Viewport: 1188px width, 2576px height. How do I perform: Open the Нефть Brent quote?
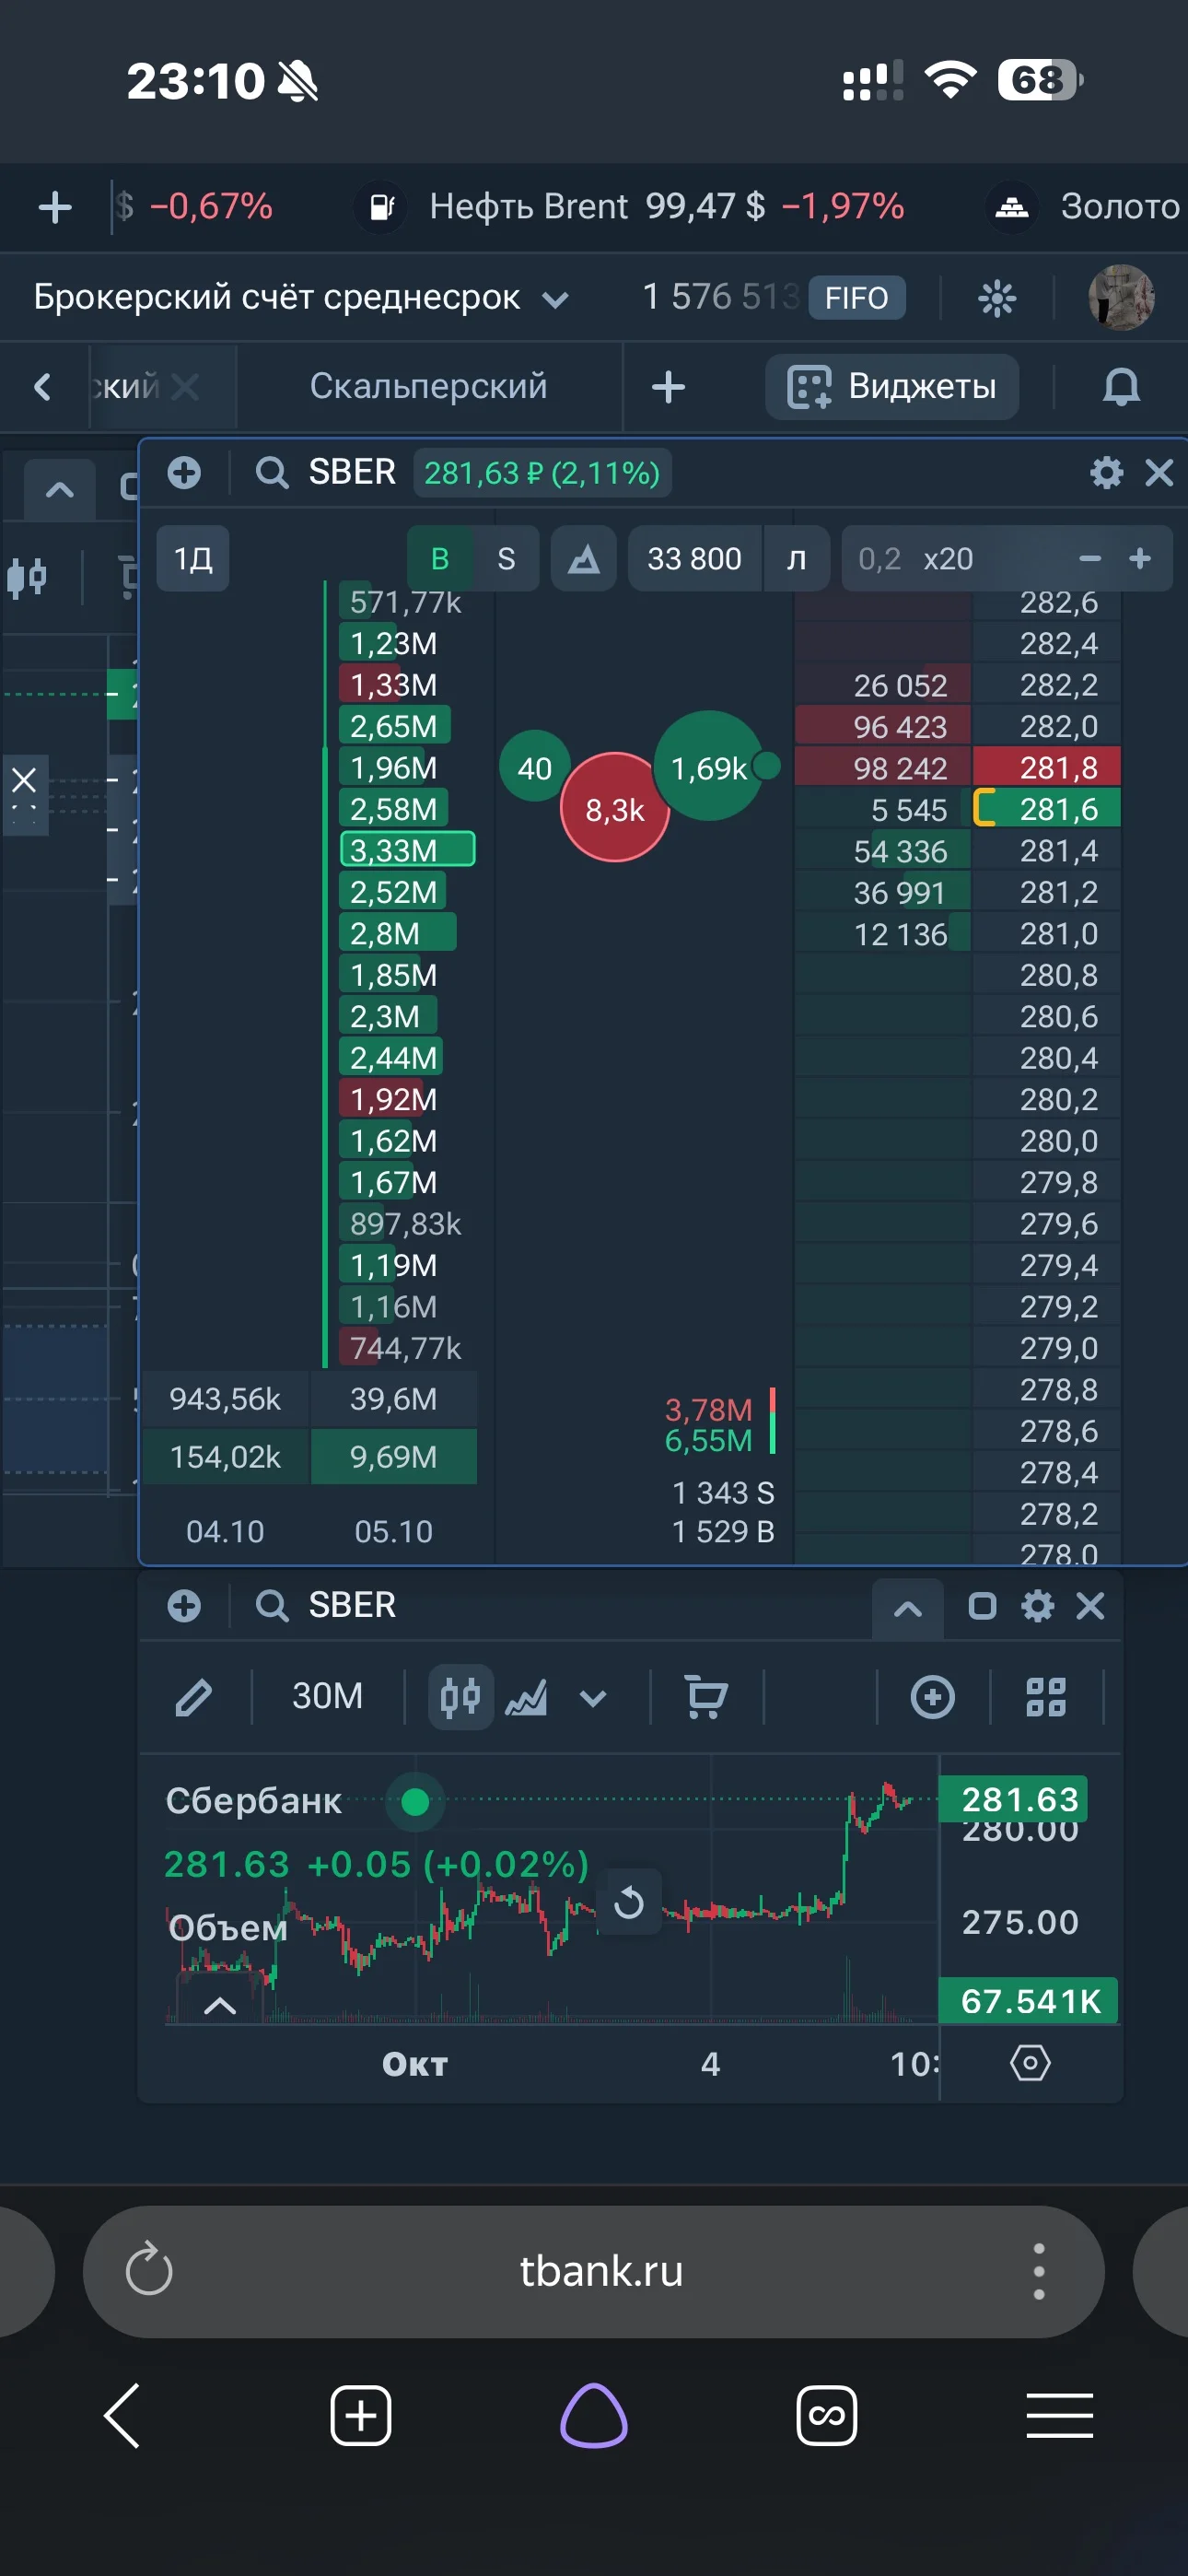[631, 206]
